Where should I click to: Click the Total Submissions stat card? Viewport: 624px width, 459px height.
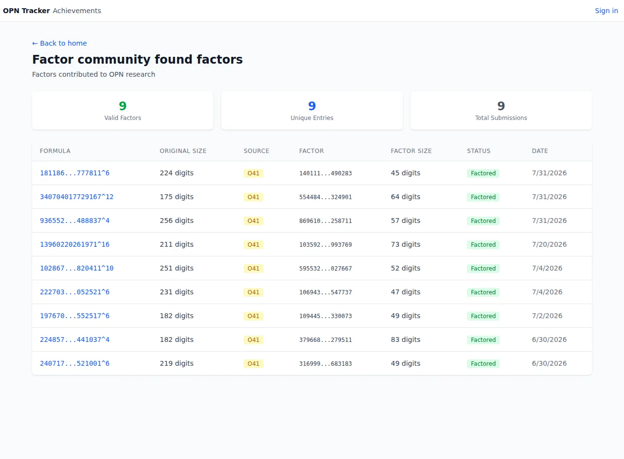click(501, 110)
